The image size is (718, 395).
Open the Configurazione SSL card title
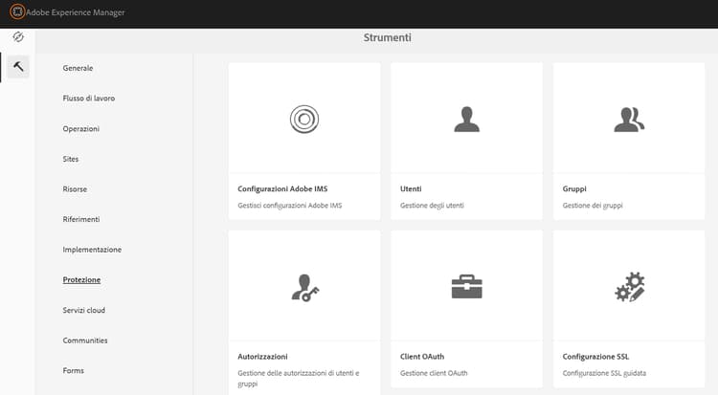tap(595, 356)
